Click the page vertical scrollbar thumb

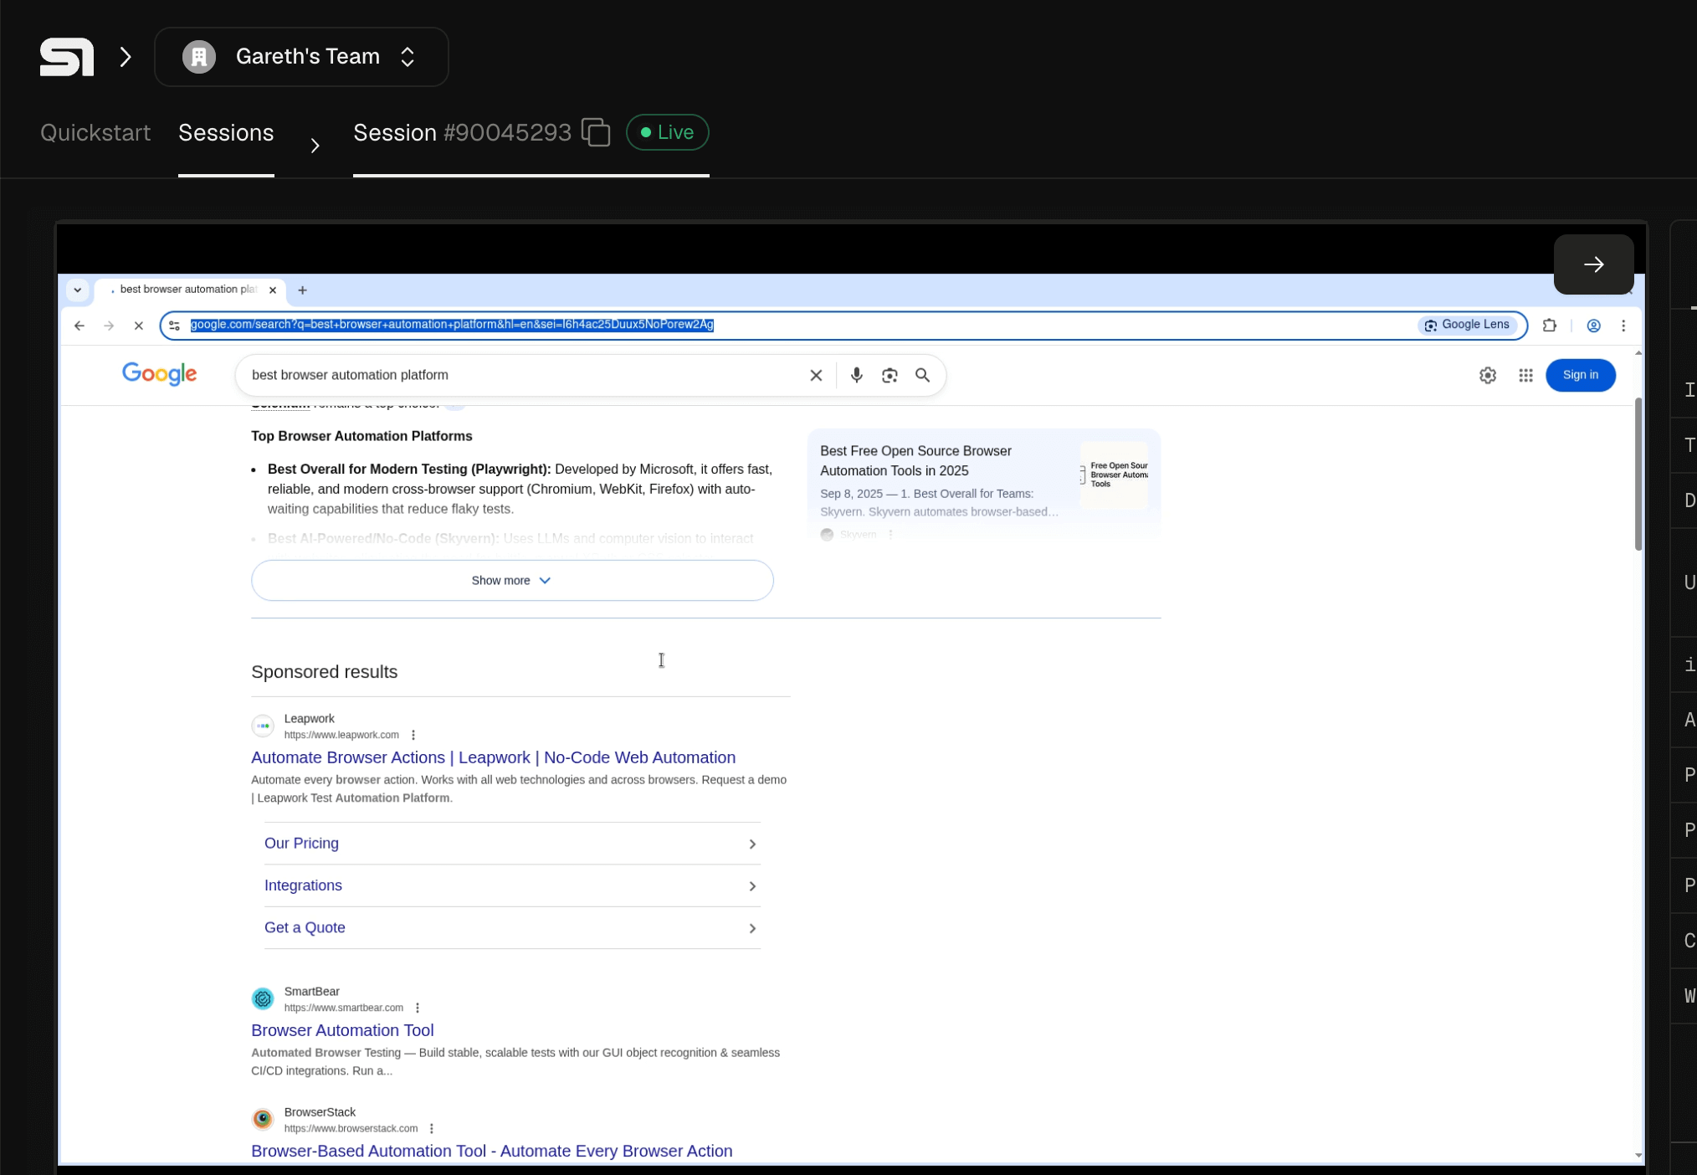coord(1638,474)
